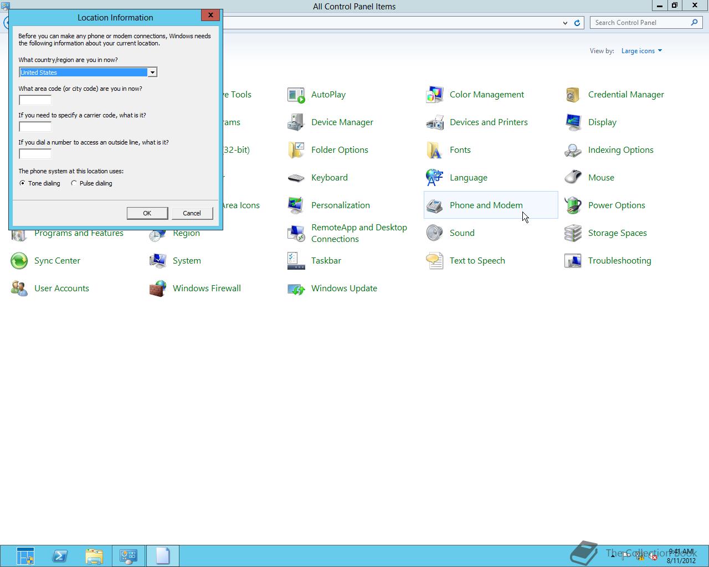The width and height of the screenshot is (709, 567).
Task: Focus the Search Control Panel box
Action: click(x=640, y=23)
